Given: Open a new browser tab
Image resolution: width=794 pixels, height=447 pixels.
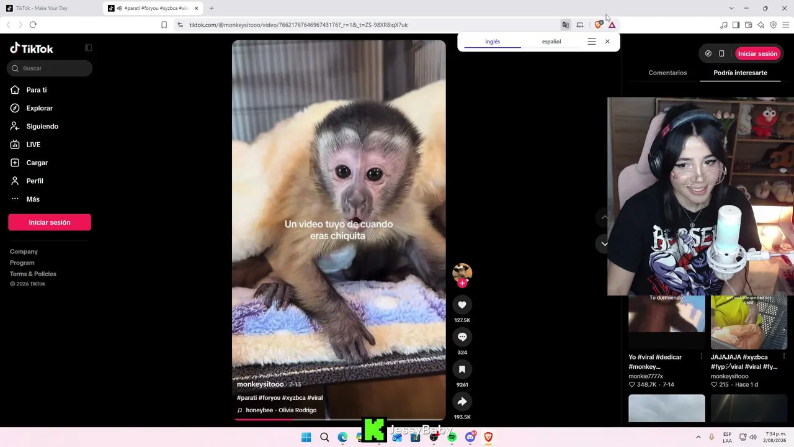Looking at the screenshot, I should [212, 8].
